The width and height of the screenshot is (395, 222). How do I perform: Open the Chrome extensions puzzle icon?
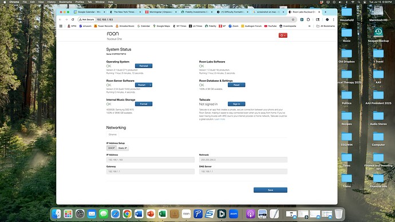(x=309, y=19)
